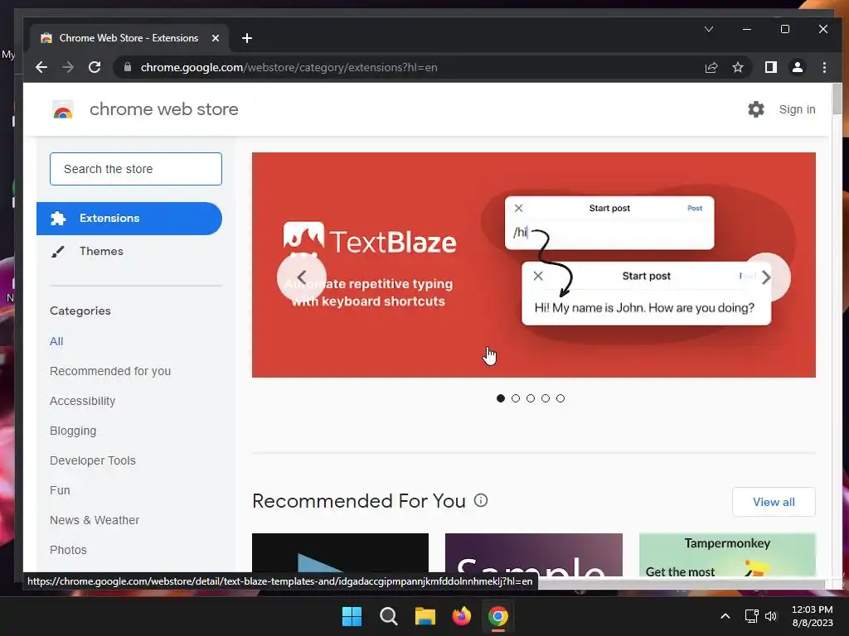Choose the All category
This screenshot has height=636, width=849.
56,341
